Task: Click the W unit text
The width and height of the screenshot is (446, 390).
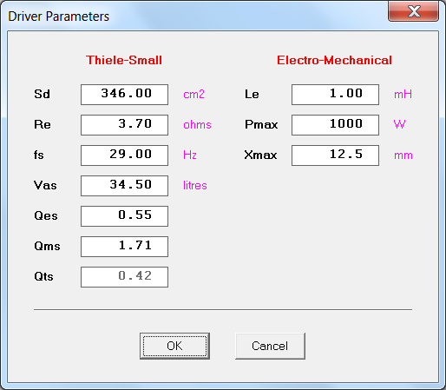Action: point(399,124)
